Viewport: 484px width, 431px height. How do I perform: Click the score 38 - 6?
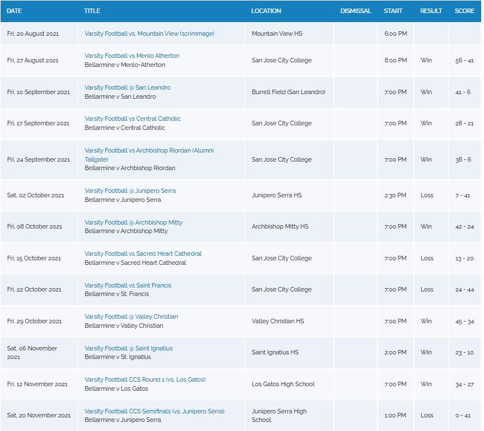463,159
